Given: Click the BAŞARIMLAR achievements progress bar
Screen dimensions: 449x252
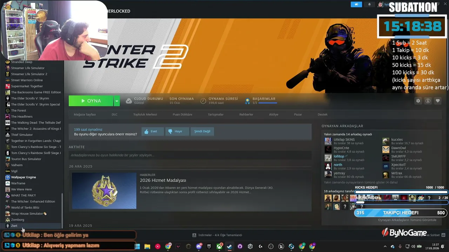Looking at the screenshot, I should pos(268,103).
